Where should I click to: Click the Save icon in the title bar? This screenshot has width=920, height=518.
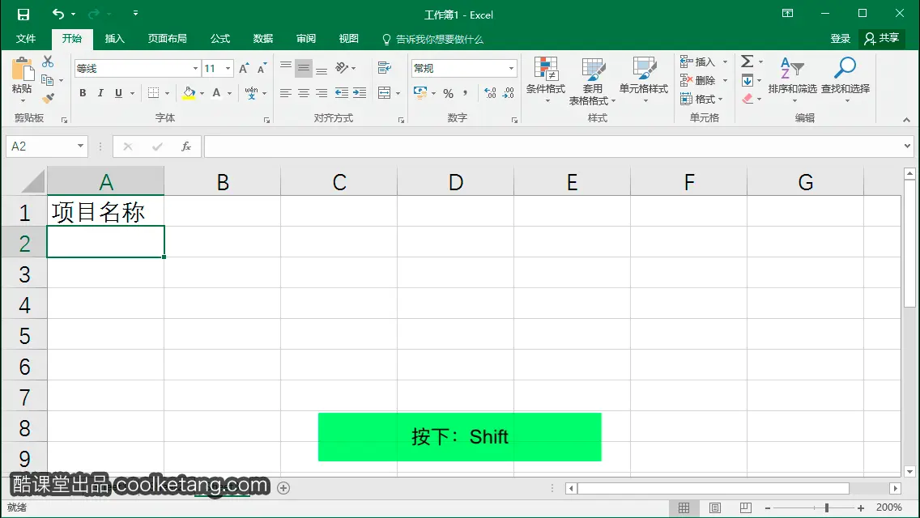(23, 14)
